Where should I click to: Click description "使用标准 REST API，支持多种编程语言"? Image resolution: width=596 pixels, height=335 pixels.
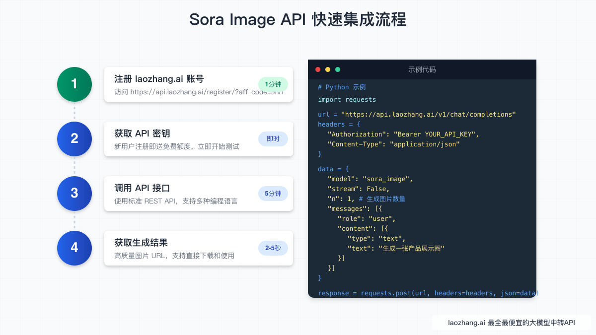pyautogui.click(x=176, y=201)
